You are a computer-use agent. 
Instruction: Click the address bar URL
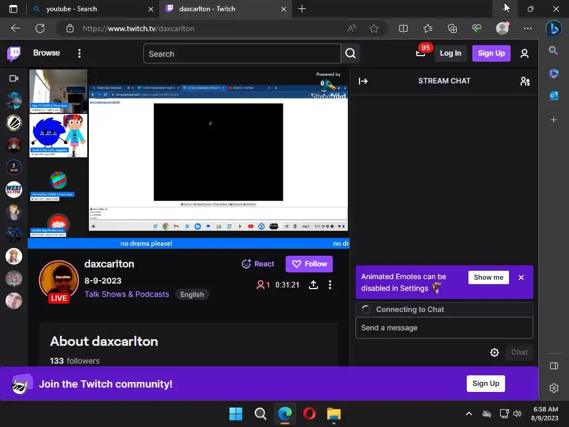point(138,29)
